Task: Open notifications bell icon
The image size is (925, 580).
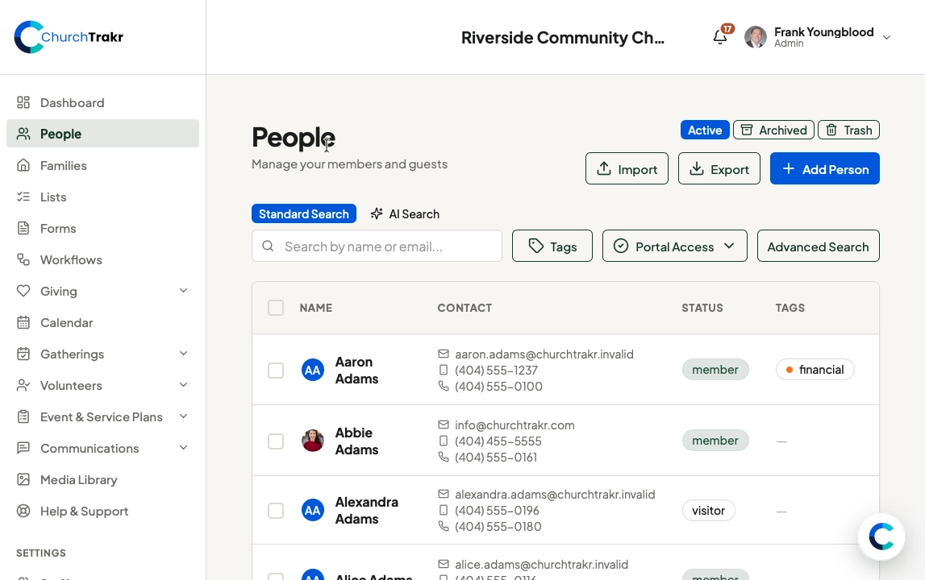Action: click(x=719, y=37)
